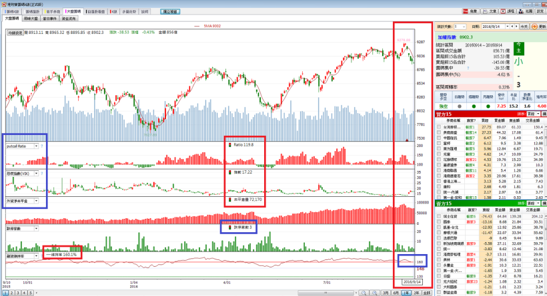Set chart range to 3月
The image size is (547, 296).
click(386, 293)
